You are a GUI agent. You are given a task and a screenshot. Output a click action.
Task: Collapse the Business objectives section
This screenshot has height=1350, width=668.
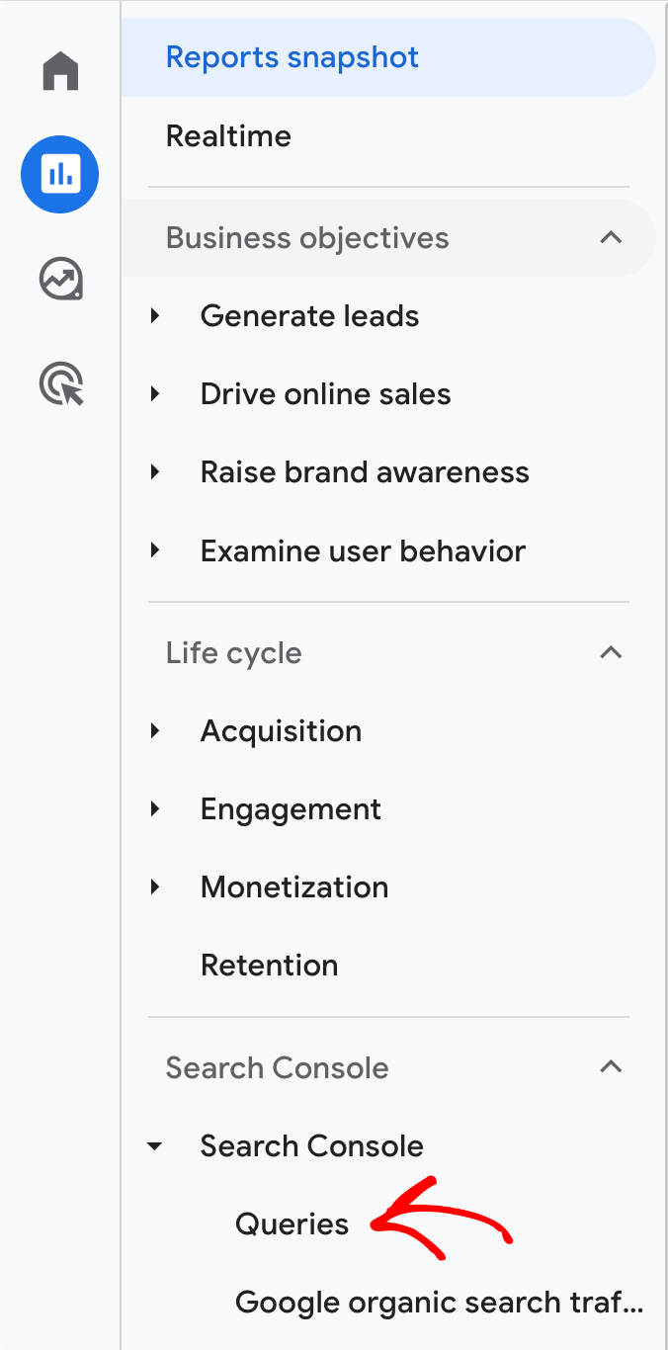point(611,237)
